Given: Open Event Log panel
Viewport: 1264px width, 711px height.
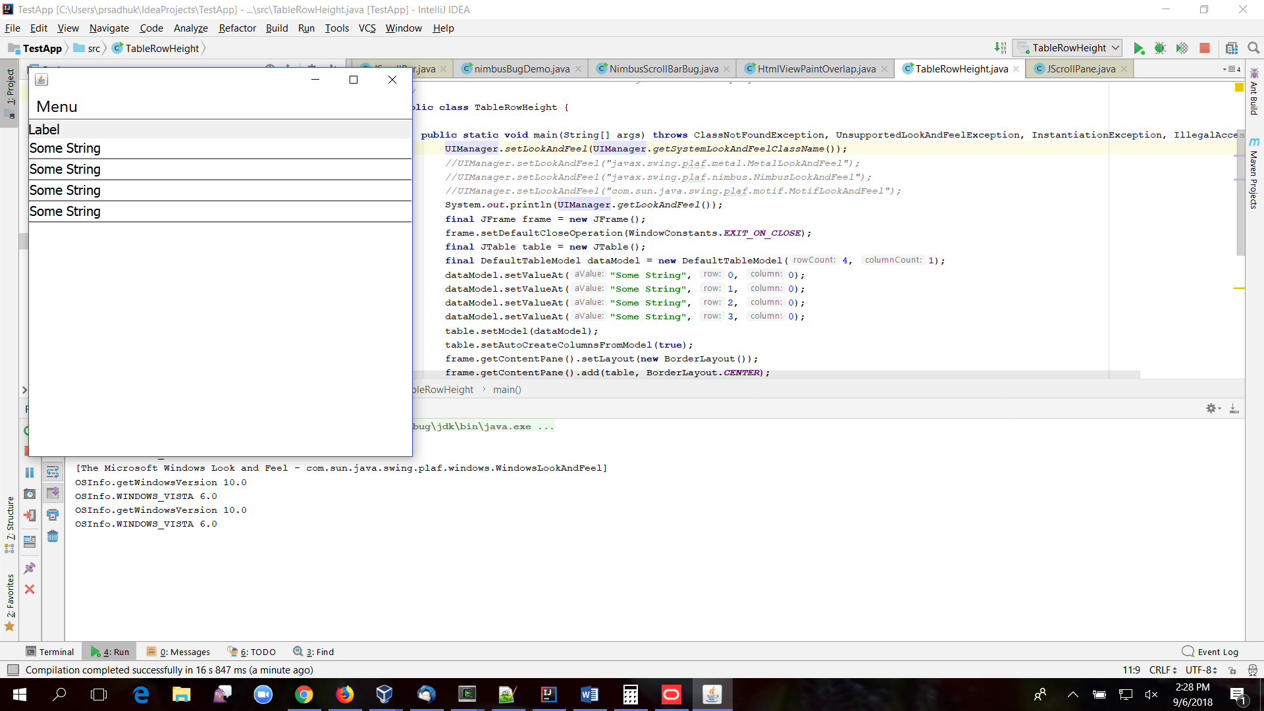Looking at the screenshot, I should [1210, 652].
